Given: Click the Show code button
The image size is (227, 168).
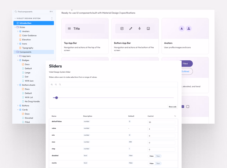Looking at the screenshot, I should tap(172, 107).
